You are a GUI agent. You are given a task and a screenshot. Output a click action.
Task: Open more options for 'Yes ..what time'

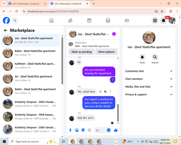click(110, 92)
